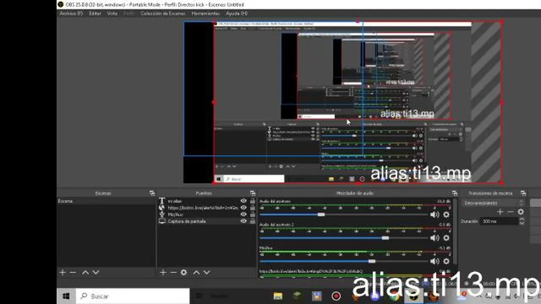Toggle lock on the text source
Image resolution: width=541 pixels, height=304 pixels.
[x=253, y=201]
